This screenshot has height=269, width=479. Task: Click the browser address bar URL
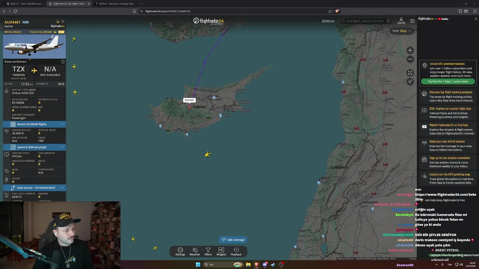pos(168,11)
